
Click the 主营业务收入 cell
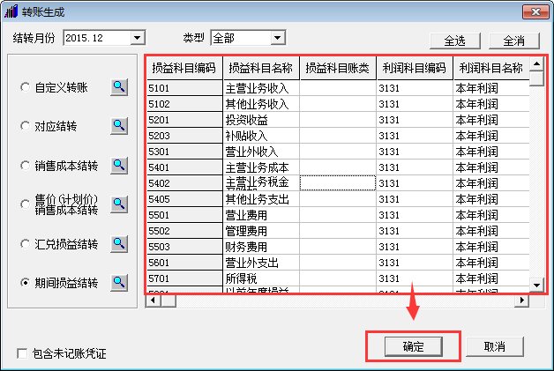click(x=261, y=88)
